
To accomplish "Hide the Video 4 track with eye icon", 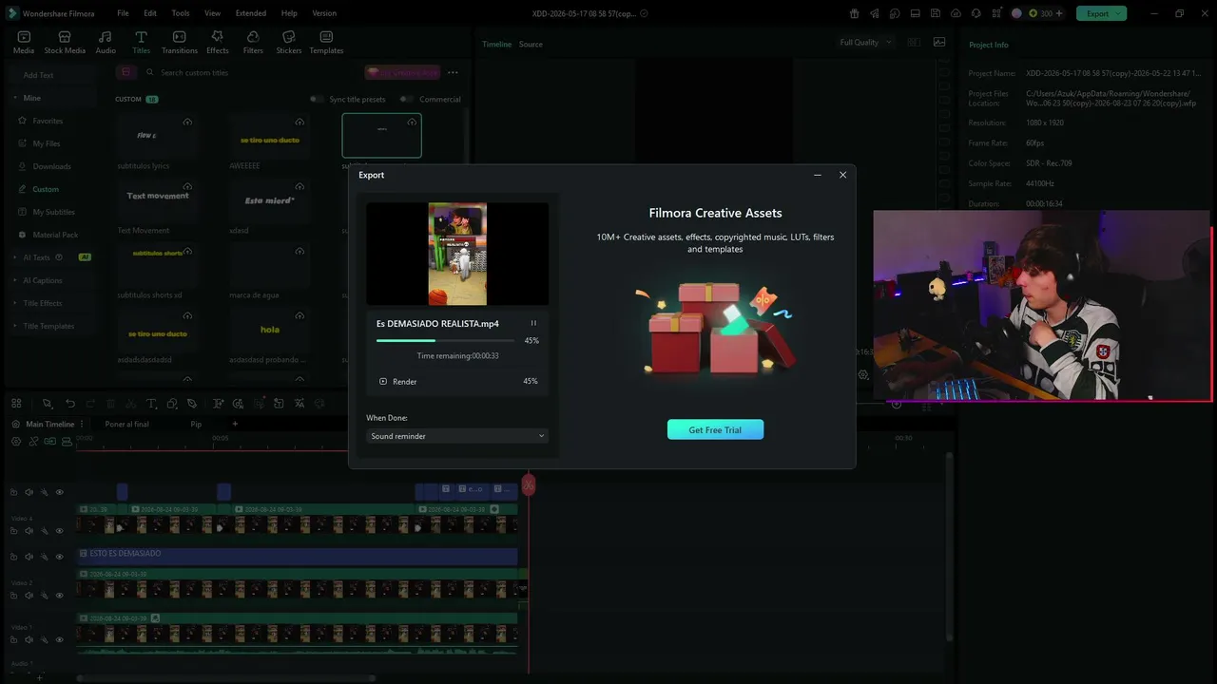I will pos(59,530).
